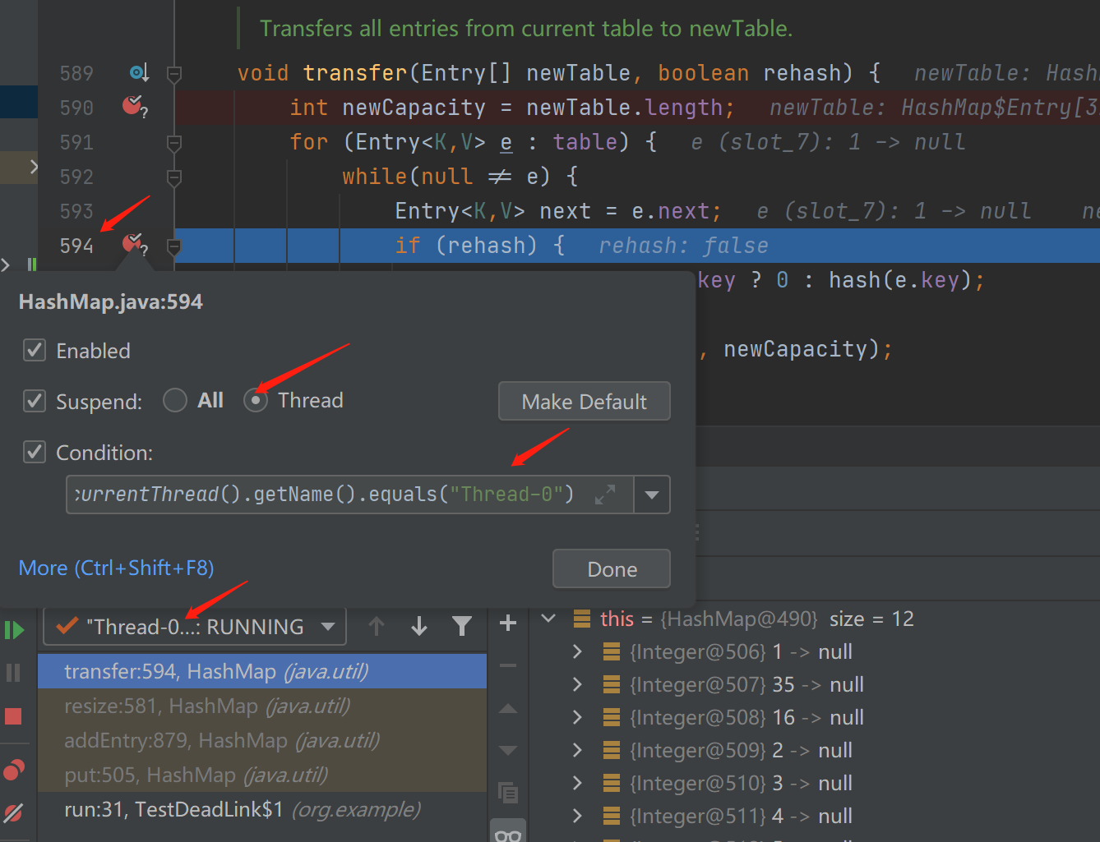Open View Breakpoints double red circle icon
The height and width of the screenshot is (842, 1100).
click(x=14, y=770)
